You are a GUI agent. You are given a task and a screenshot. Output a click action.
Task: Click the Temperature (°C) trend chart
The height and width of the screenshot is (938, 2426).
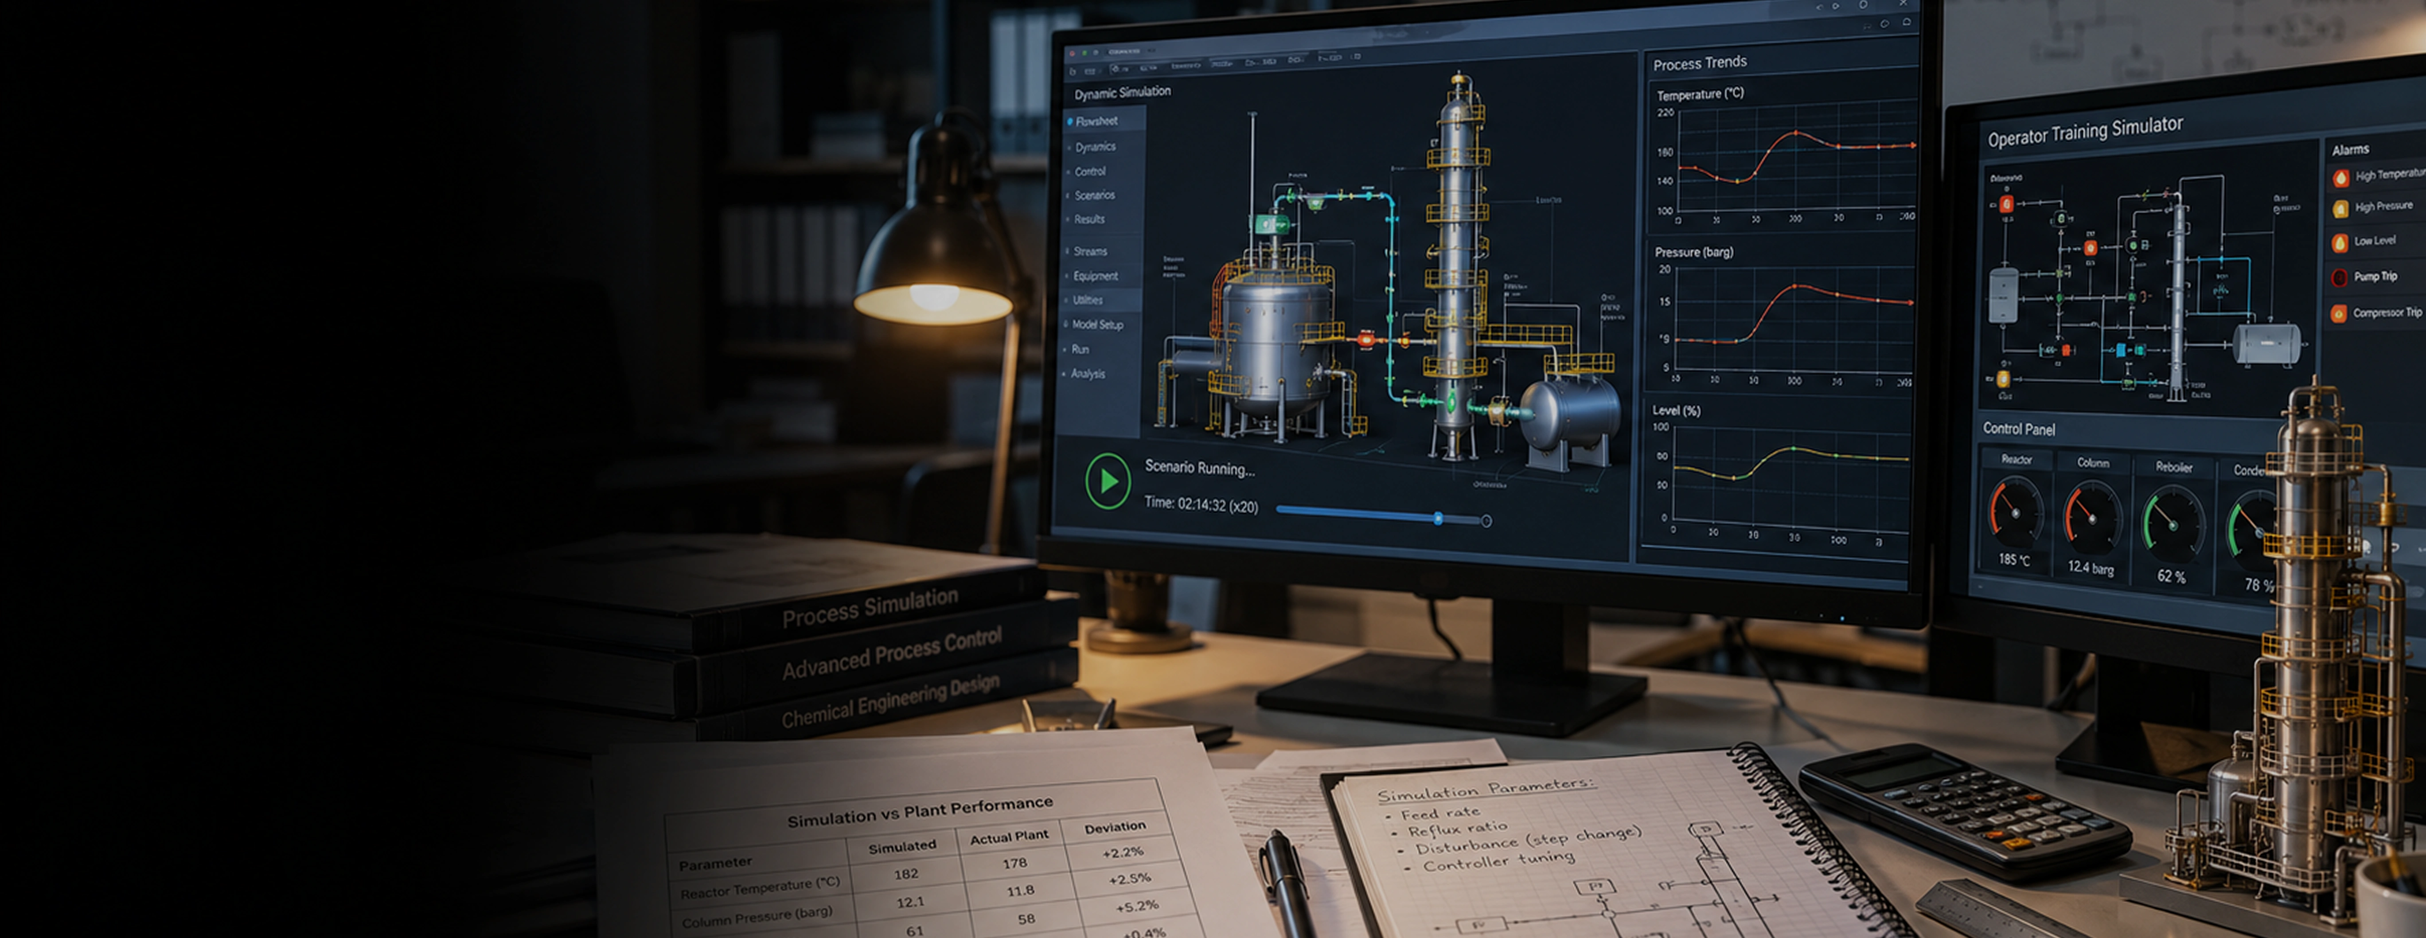[1785, 156]
